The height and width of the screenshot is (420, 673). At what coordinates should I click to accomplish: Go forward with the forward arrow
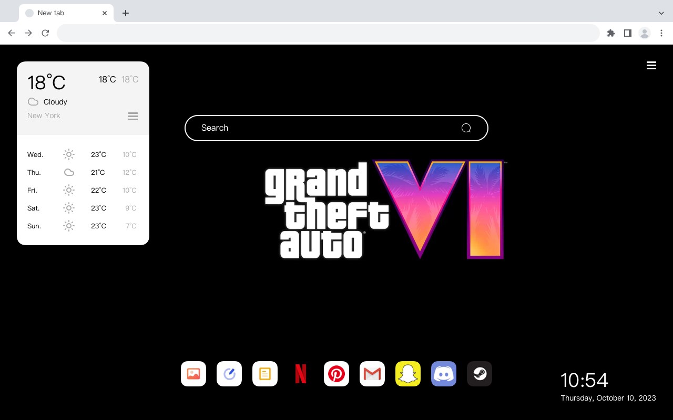click(x=28, y=33)
